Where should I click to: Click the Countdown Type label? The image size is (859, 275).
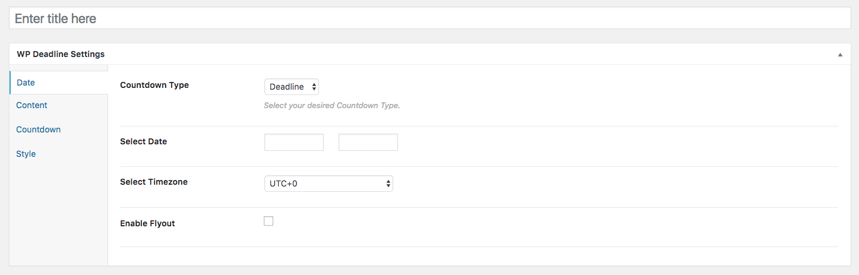tap(154, 85)
